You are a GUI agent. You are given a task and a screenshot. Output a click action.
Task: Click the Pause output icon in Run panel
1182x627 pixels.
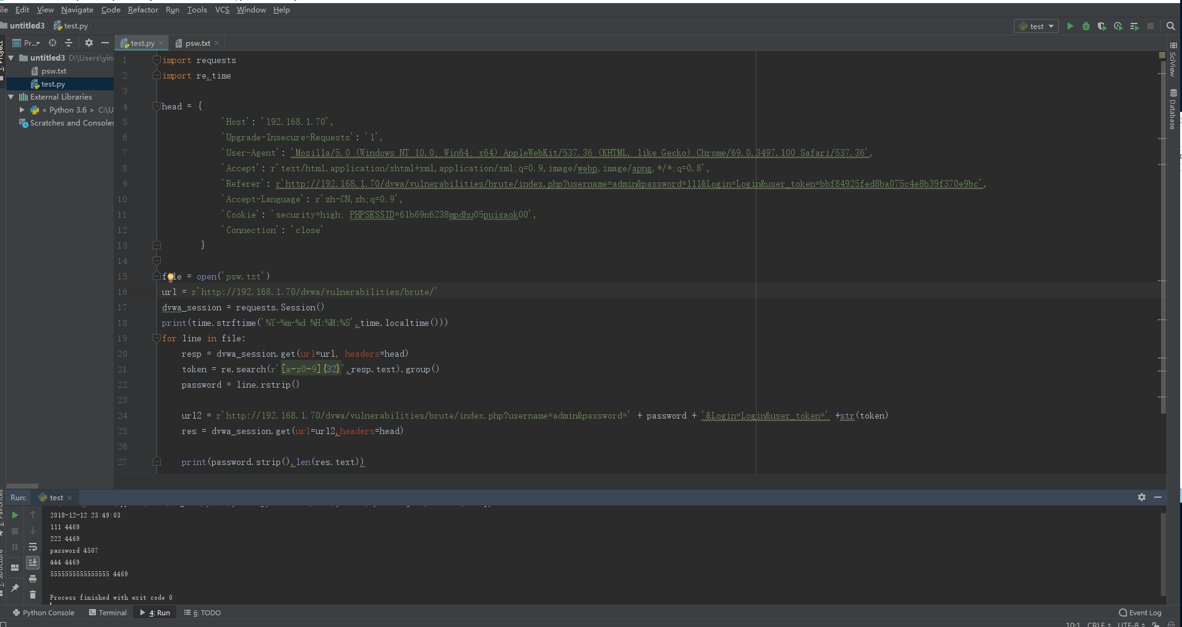pos(15,547)
